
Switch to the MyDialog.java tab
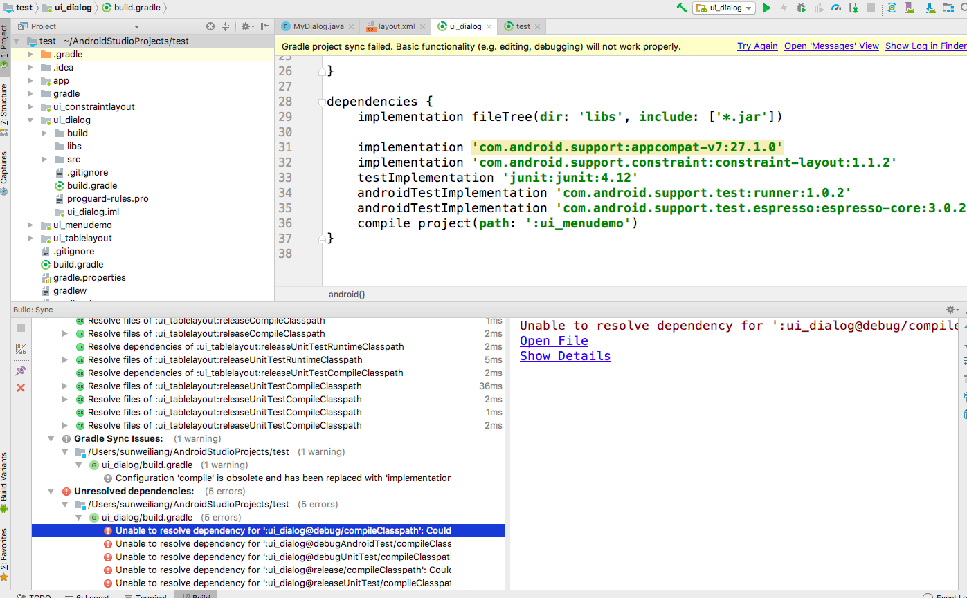coord(318,26)
